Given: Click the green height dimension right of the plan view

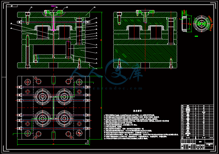Looking at the screenshot, I should tap(101, 108).
